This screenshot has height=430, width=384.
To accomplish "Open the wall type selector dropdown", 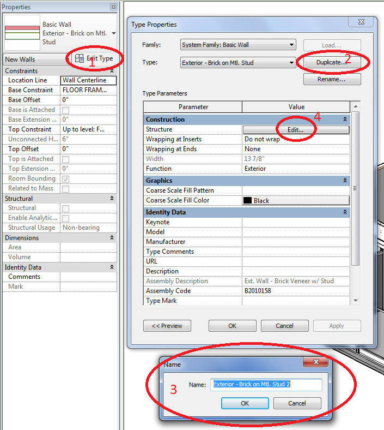I will coord(114,33).
